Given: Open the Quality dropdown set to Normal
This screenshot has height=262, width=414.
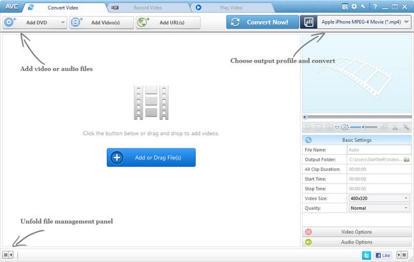Looking at the screenshot, I should click(x=379, y=208).
